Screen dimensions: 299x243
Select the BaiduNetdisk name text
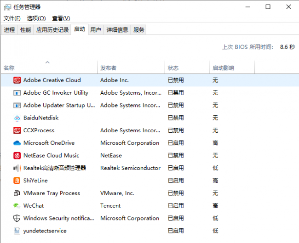click(41, 118)
